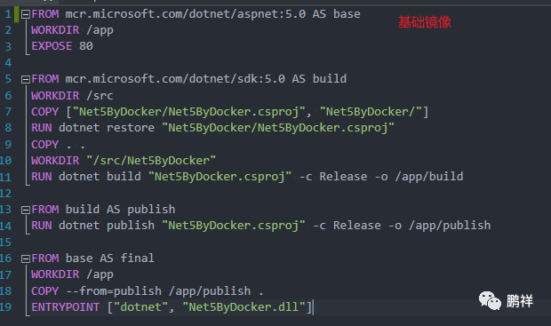Collapse the fold at line 16 FROM base AS final

(25, 258)
